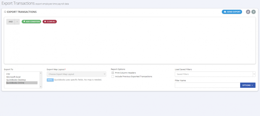The height and width of the screenshot is (116, 260).
Task: Click the cloud icon beside the Export Transactions heading
Action: (5, 12)
